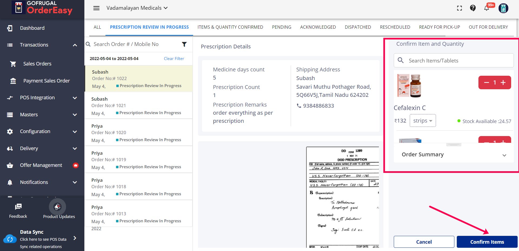Expand the Delivery chevron

75,148
